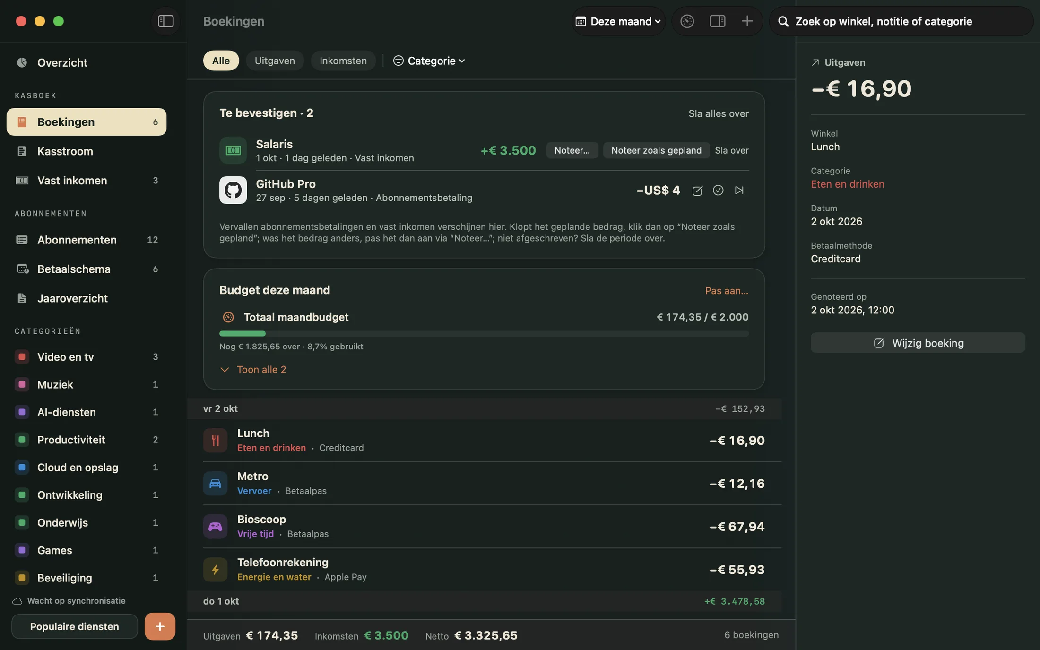Click the orange add button in sidebar
This screenshot has height=650, width=1040.
tap(160, 626)
